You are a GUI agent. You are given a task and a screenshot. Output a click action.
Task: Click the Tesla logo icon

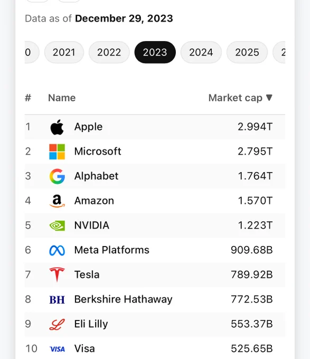pyautogui.click(x=57, y=275)
